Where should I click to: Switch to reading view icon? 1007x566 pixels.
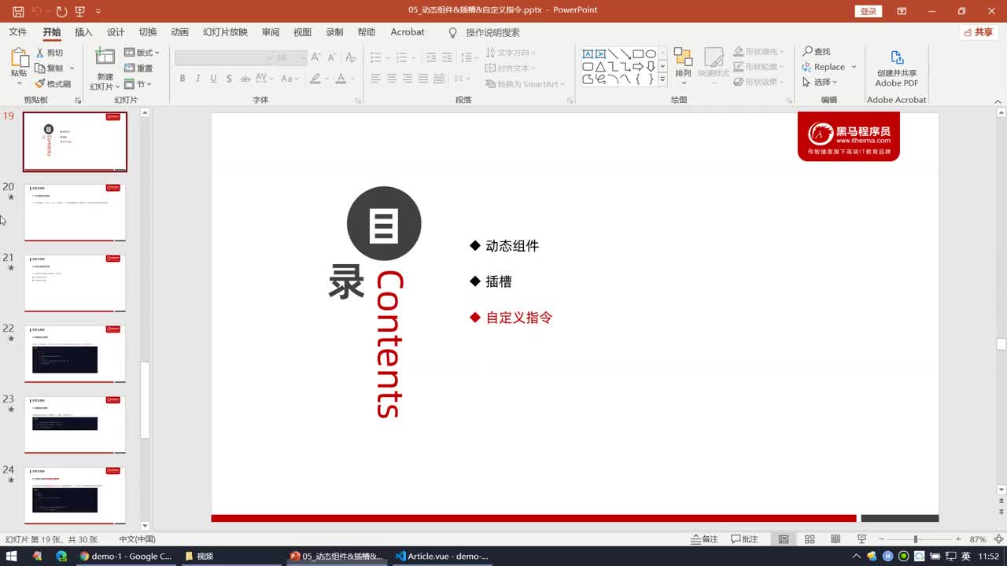pyautogui.click(x=835, y=539)
